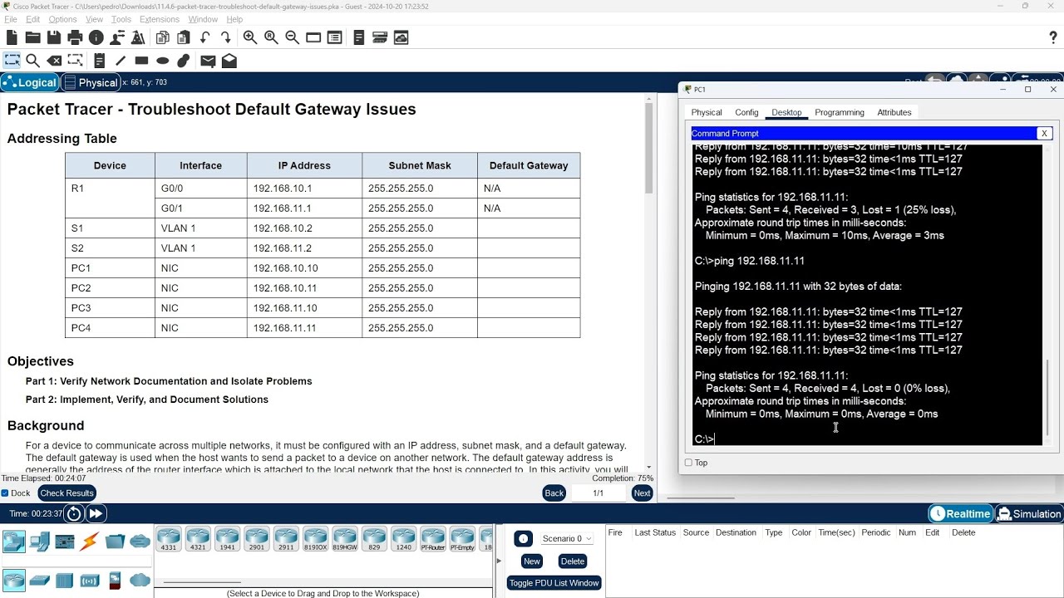Click the Print icon
Screen dimensions: 1064x598
pos(75,37)
